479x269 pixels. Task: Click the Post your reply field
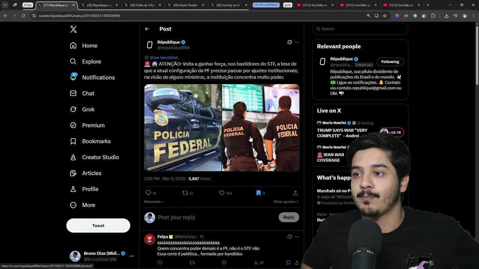pyautogui.click(x=216, y=217)
